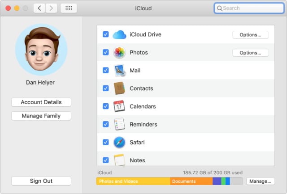Disable the Reminders checkbox
The height and width of the screenshot is (194, 287).
point(106,124)
